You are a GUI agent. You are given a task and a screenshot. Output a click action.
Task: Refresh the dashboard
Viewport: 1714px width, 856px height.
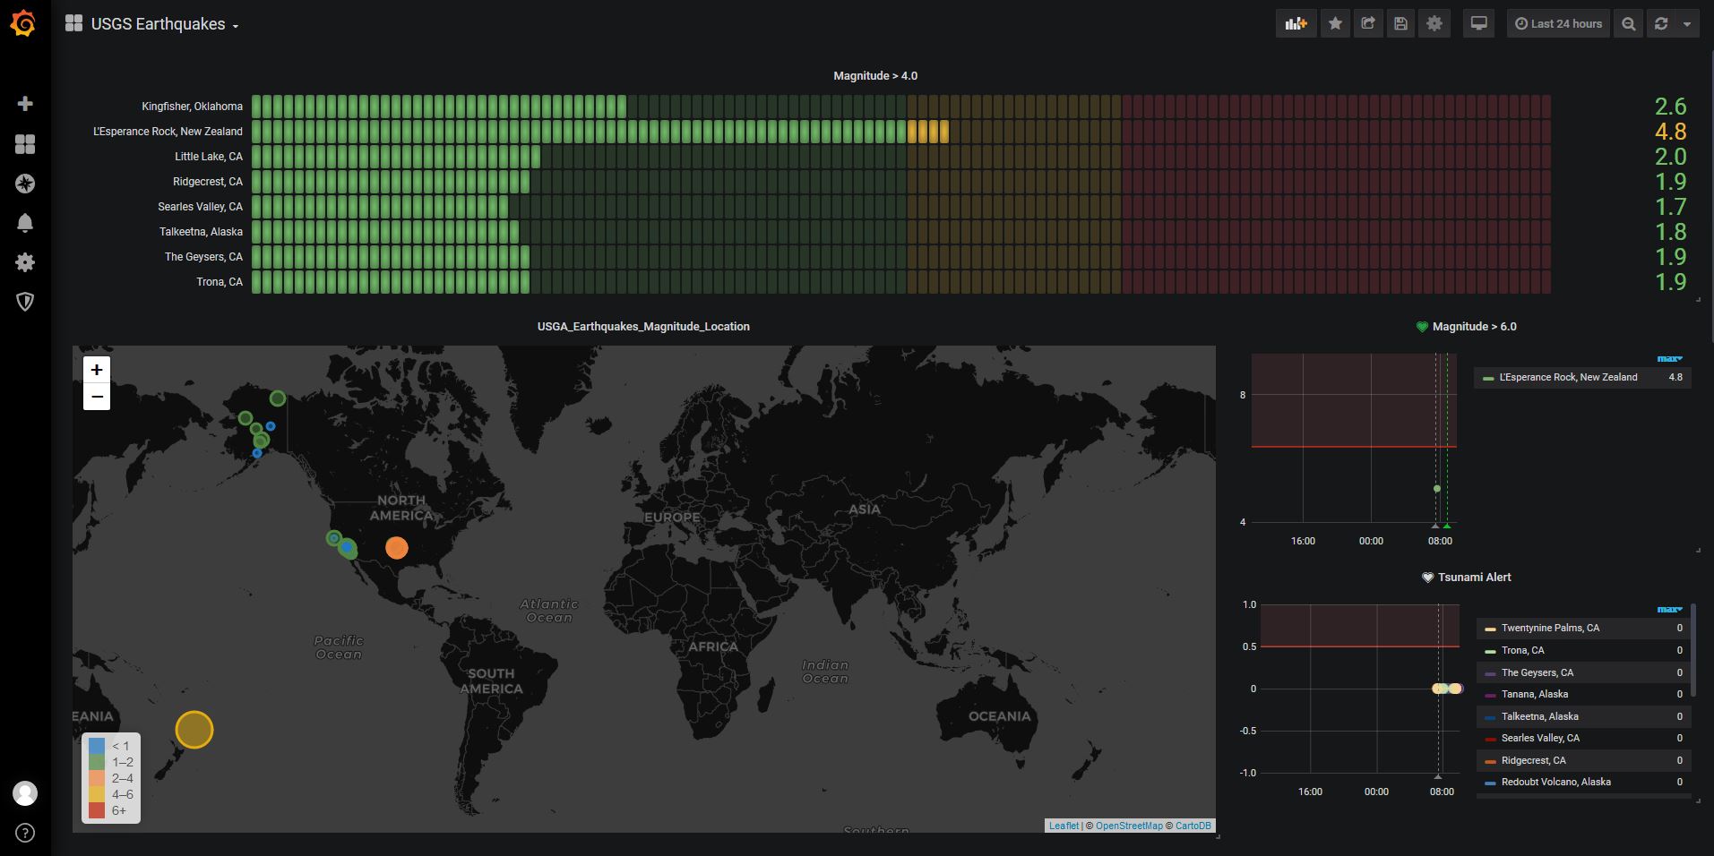tap(1661, 24)
